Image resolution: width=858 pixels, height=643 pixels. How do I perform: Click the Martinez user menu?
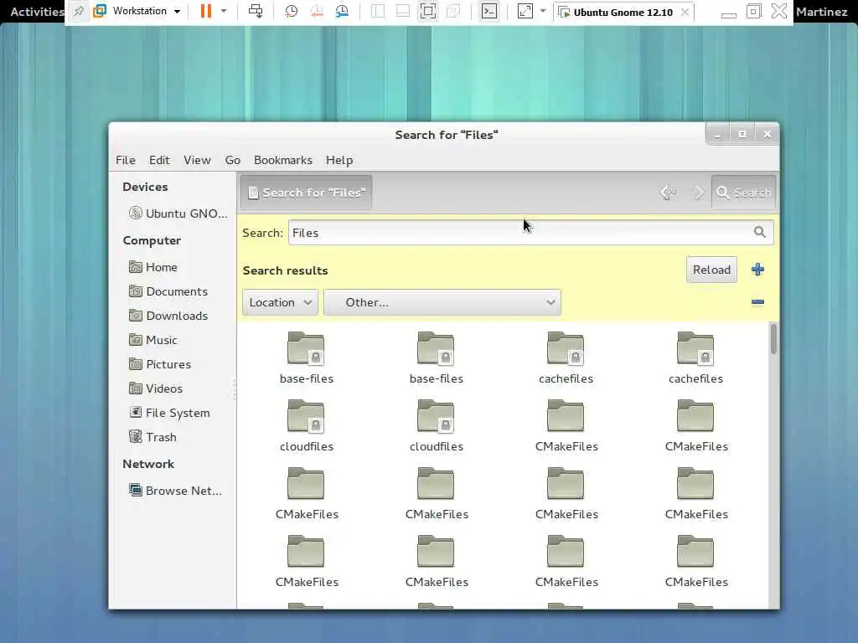[x=822, y=12]
